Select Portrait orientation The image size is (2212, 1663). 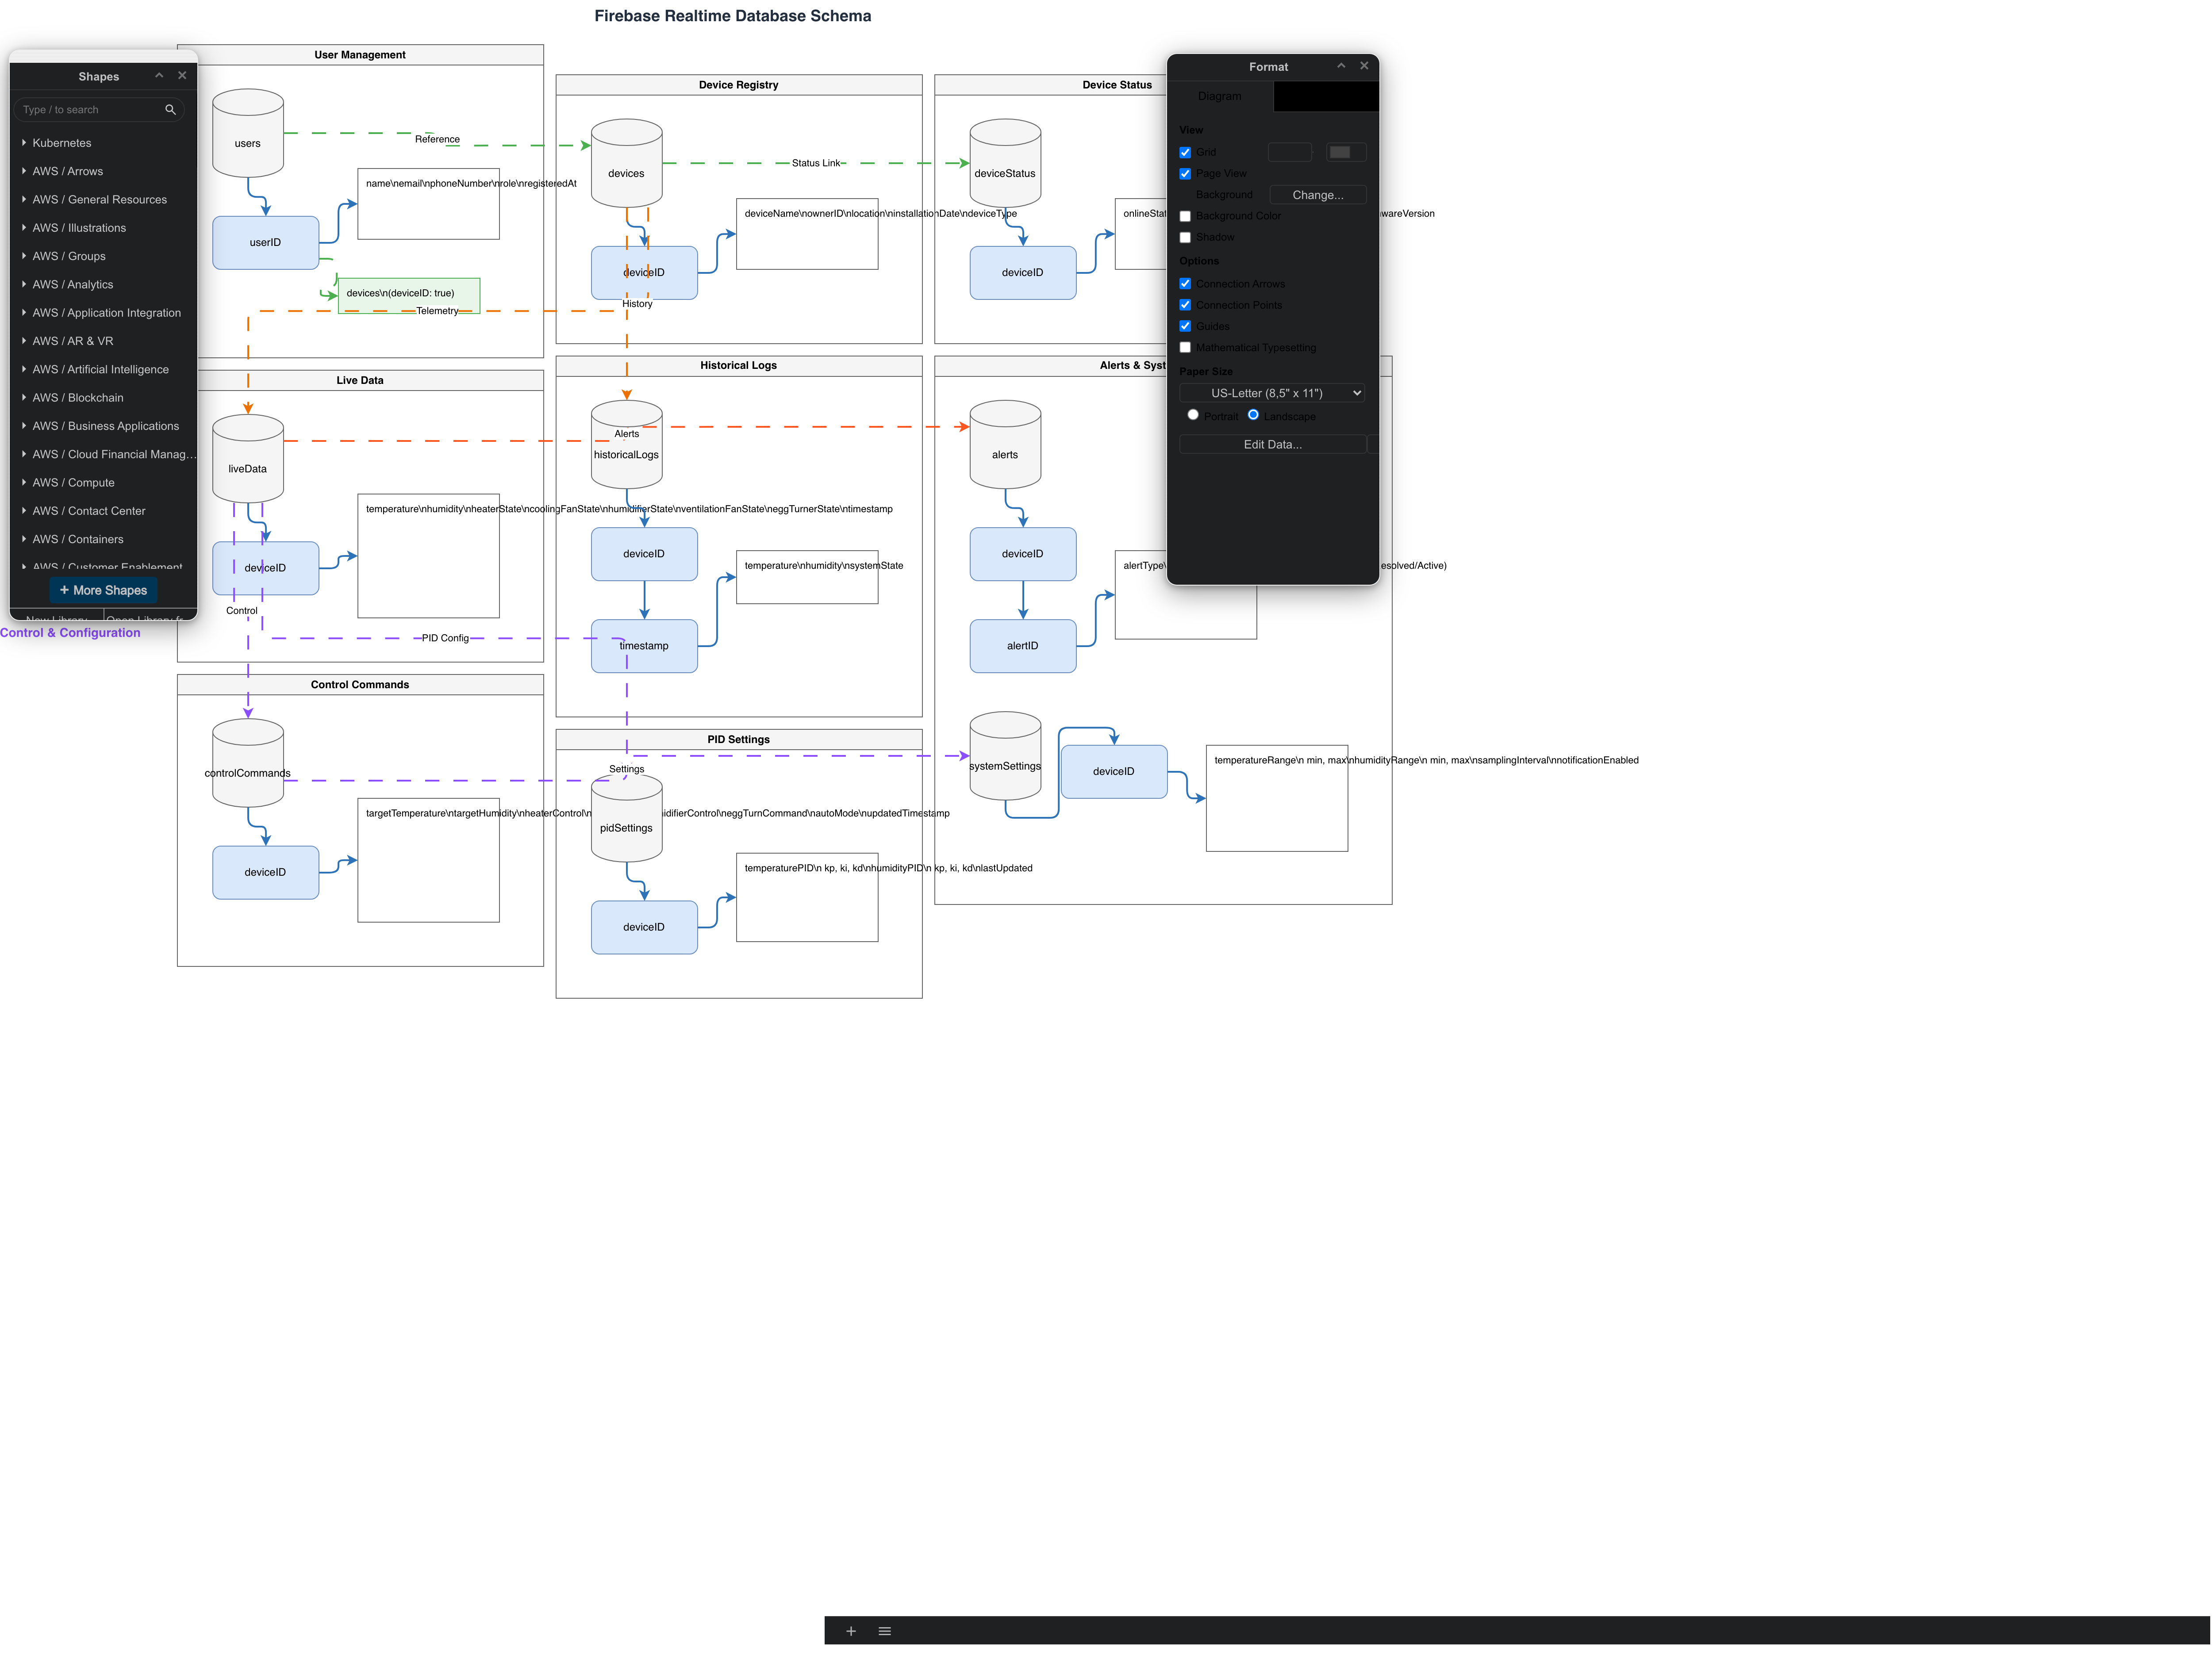1193,415
